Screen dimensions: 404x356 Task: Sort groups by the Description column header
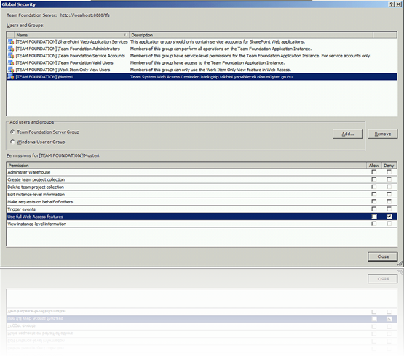pos(251,35)
